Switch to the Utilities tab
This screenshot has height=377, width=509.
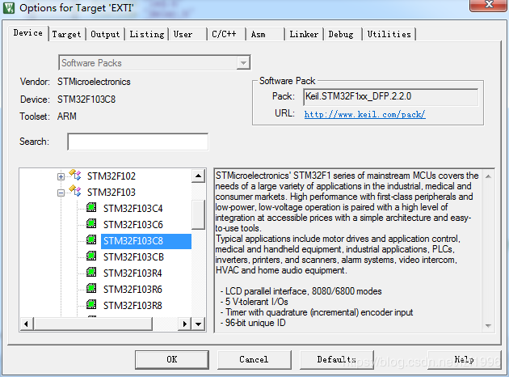coord(389,34)
